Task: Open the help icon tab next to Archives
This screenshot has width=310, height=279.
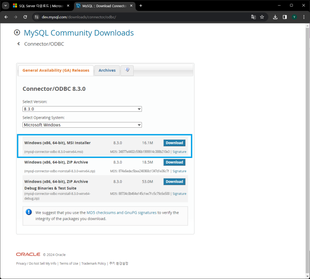Action: (127, 70)
